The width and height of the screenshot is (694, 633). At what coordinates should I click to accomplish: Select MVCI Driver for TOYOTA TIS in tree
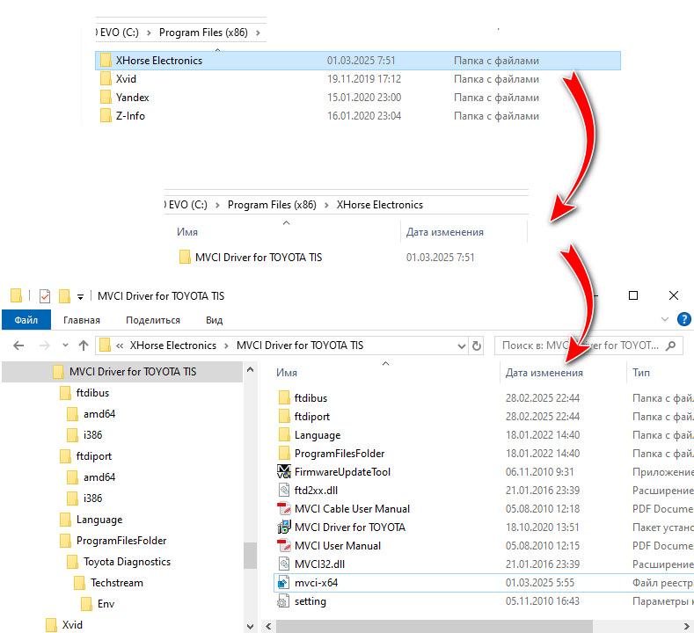(x=132, y=372)
